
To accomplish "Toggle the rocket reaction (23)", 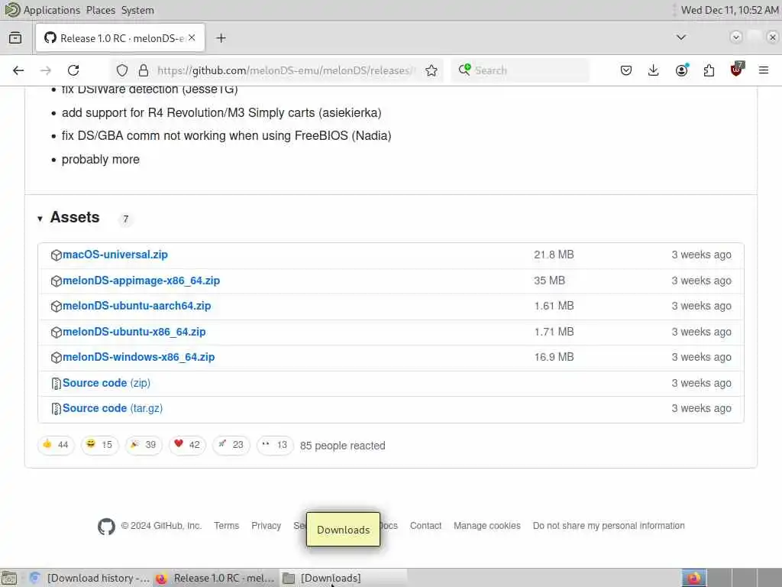I will tap(231, 445).
